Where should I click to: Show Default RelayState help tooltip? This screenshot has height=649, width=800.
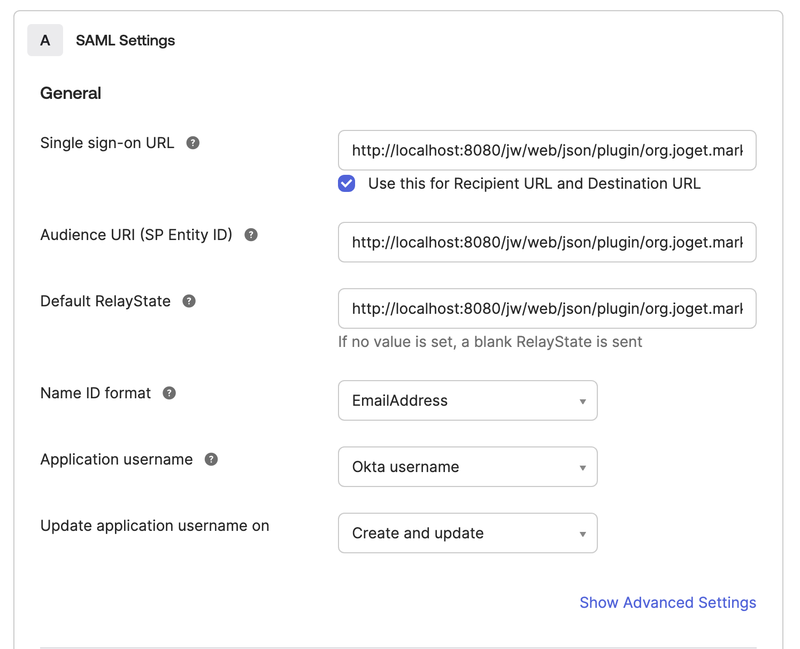[189, 301]
